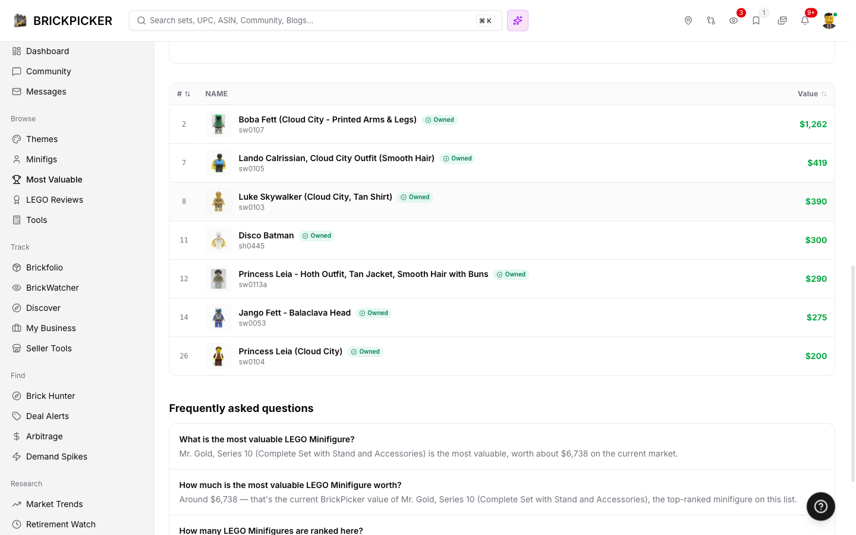Toggle Owned badge on Disco Batman
The height and width of the screenshot is (535, 856).
tap(317, 236)
